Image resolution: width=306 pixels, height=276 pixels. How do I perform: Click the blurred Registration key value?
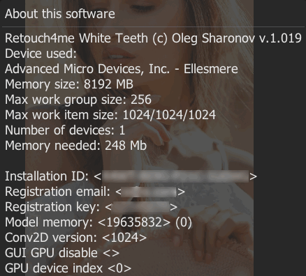[x=140, y=207]
